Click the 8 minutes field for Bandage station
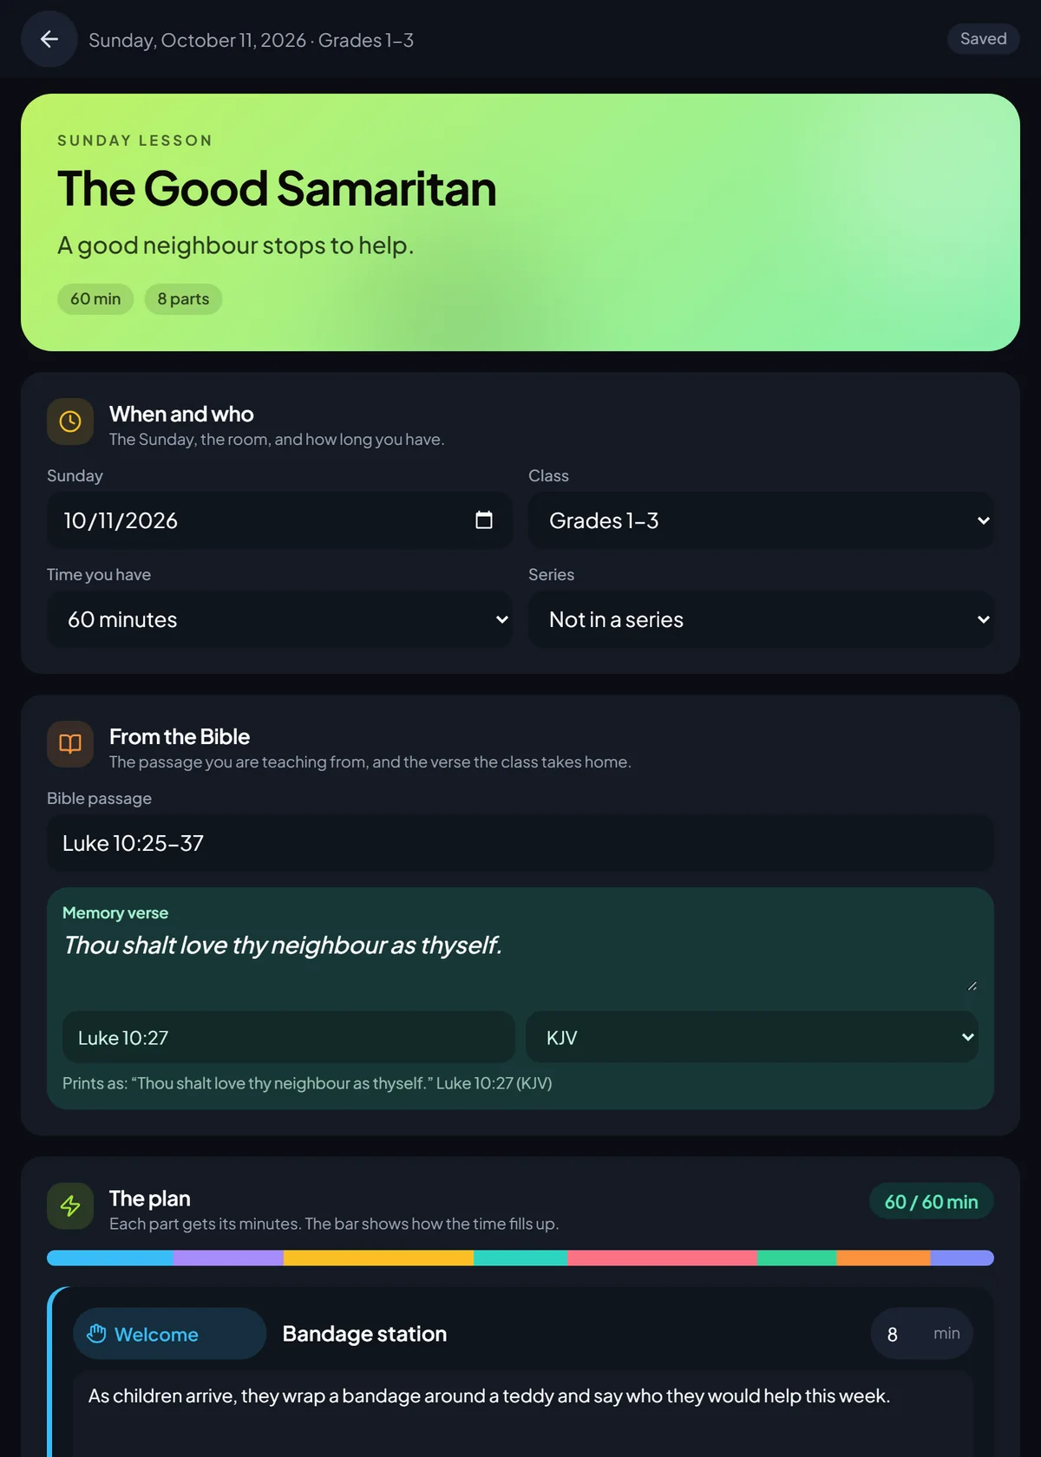 pyautogui.click(x=921, y=1334)
